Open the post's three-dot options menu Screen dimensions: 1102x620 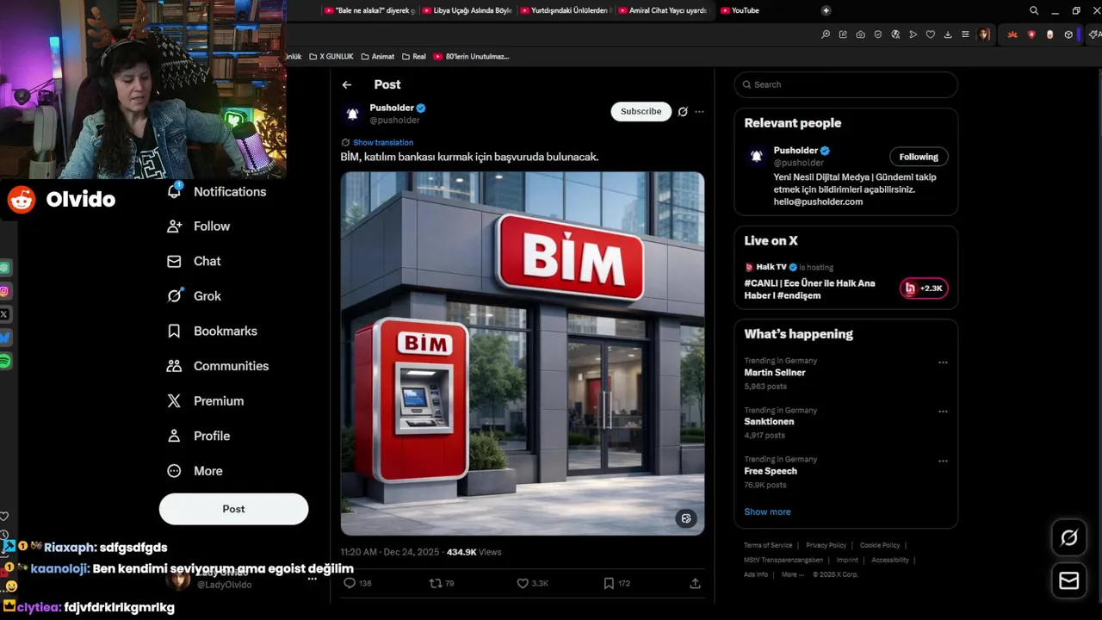pyautogui.click(x=699, y=112)
